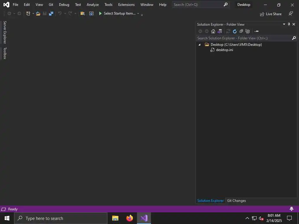The image size is (299, 224).
Task: Click the New Item toolbar icon
Action: pyautogui.click(x=28, y=13)
